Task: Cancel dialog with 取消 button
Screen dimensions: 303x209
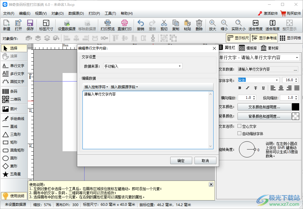Action: pyautogui.click(x=205, y=161)
